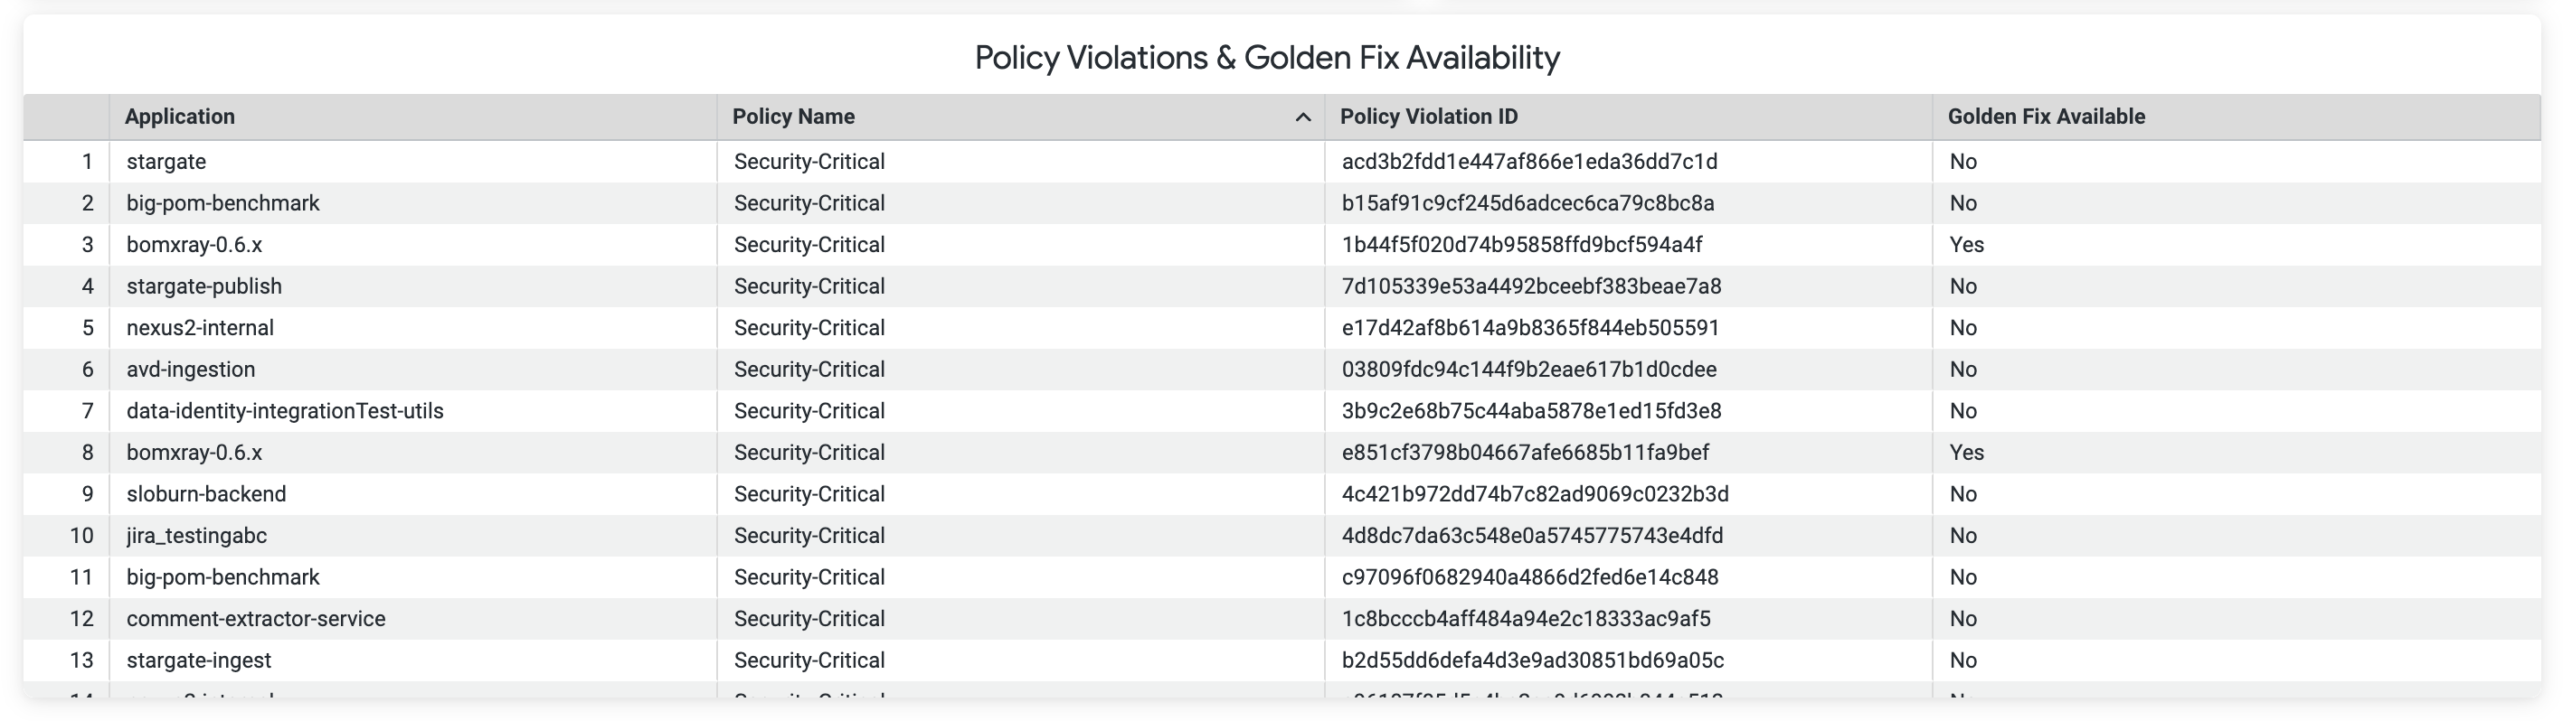The height and width of the screenshot is (721, 2563).
Task: Select the avd-ingestion application cell
Action: point(413,370)
